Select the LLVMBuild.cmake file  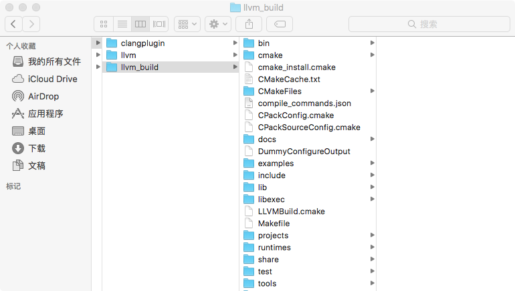point(308,212)
